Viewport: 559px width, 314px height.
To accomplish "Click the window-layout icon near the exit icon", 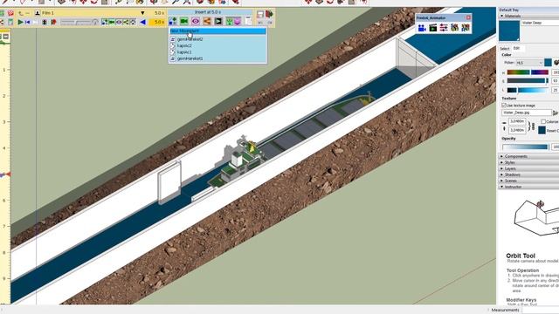I will 260,14.
